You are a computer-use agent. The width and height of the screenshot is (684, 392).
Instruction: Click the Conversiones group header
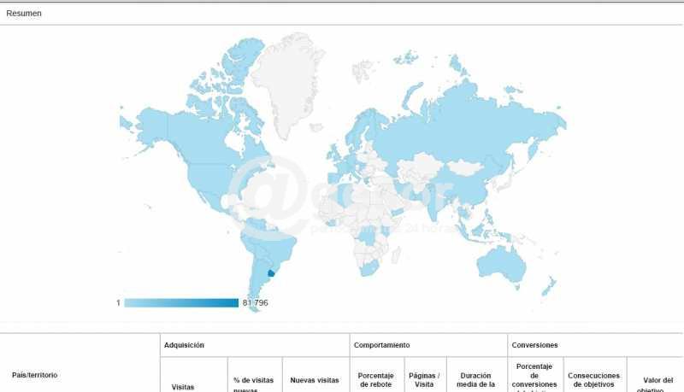[x=534, y=345]
